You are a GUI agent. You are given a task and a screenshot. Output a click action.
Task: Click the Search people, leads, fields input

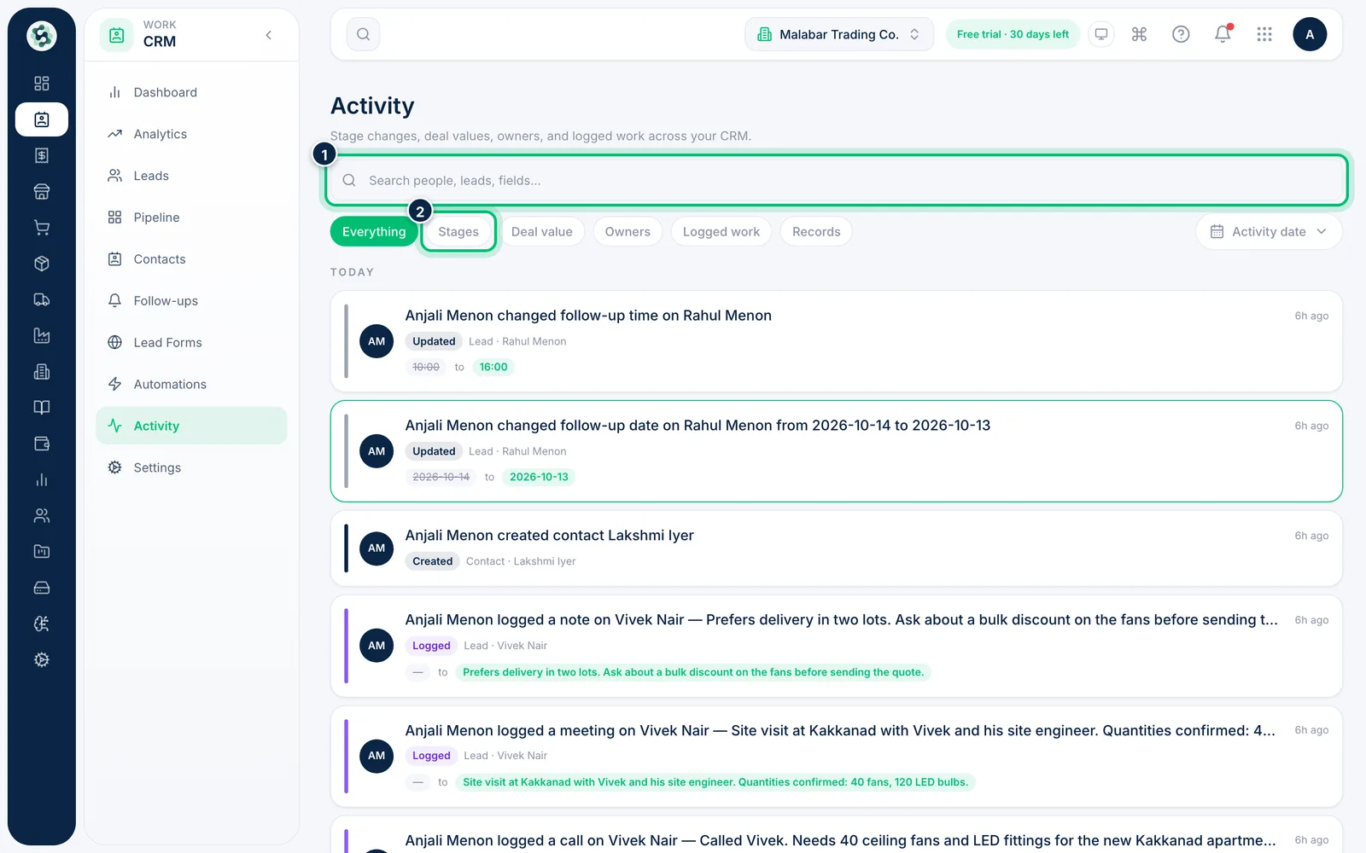837,181
